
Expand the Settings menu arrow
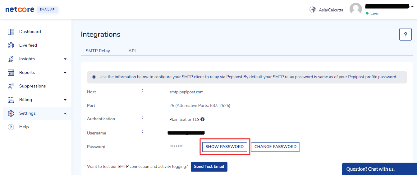pos(65,113)
